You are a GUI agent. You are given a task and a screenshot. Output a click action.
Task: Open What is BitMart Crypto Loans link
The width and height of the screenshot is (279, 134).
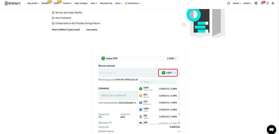coord(66,30)
